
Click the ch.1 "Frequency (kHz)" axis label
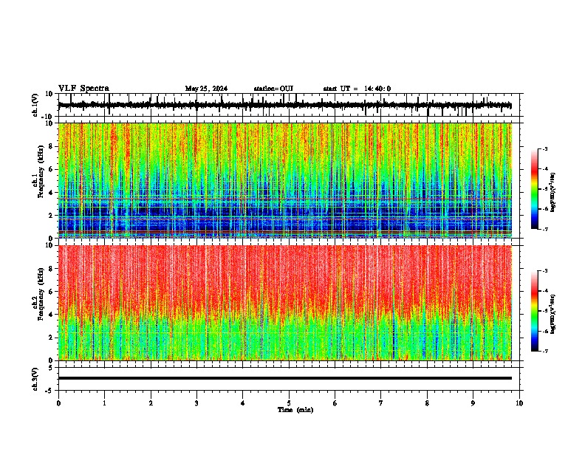41,171
